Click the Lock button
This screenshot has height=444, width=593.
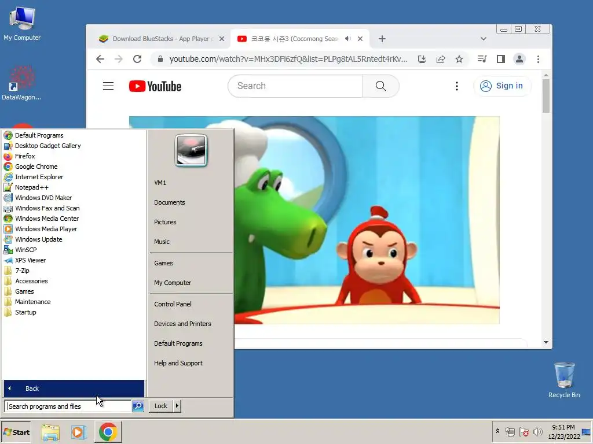tap(161, 406)
